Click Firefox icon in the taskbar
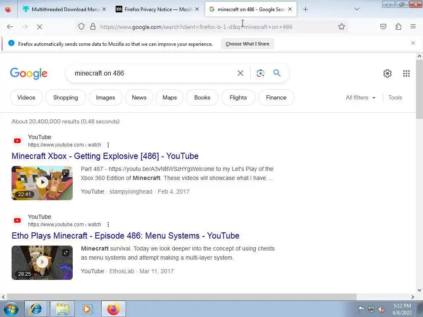 (113, 309)
